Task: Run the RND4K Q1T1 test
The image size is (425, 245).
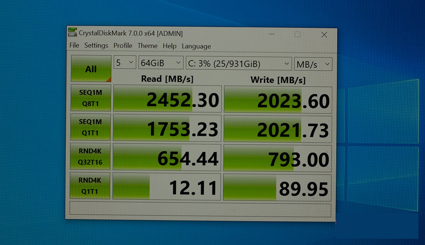Action: (90, 186)
